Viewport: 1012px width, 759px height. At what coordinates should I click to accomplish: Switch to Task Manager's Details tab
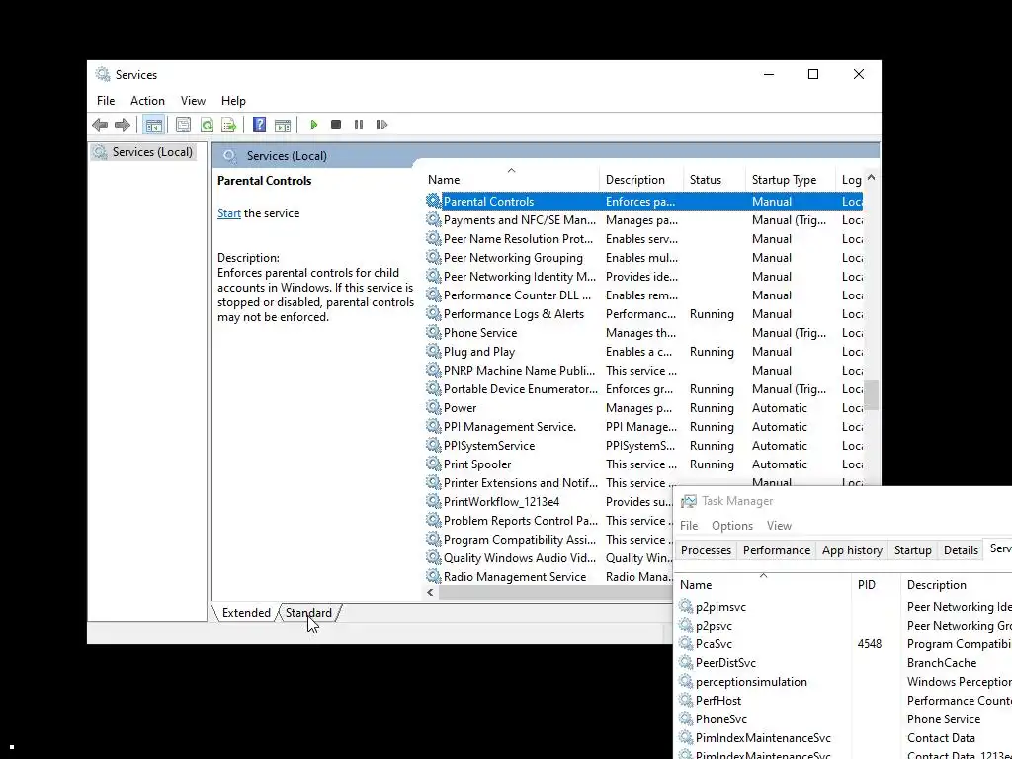961,549
